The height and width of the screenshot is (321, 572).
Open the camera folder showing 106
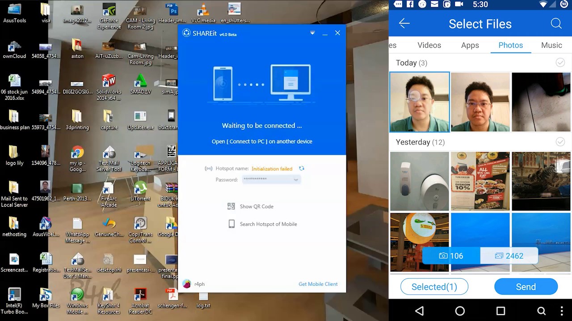coord(451,256)
